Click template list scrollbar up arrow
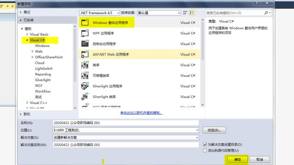This screenshot has width=294, height=165. (203, 20)
